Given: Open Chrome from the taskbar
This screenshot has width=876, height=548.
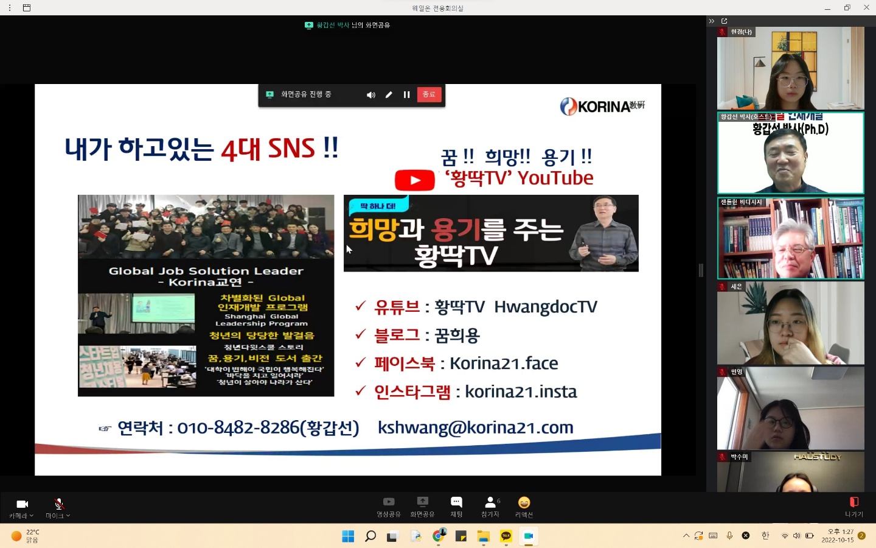Looking at the screenshot, I should click(x=439, y=536).
